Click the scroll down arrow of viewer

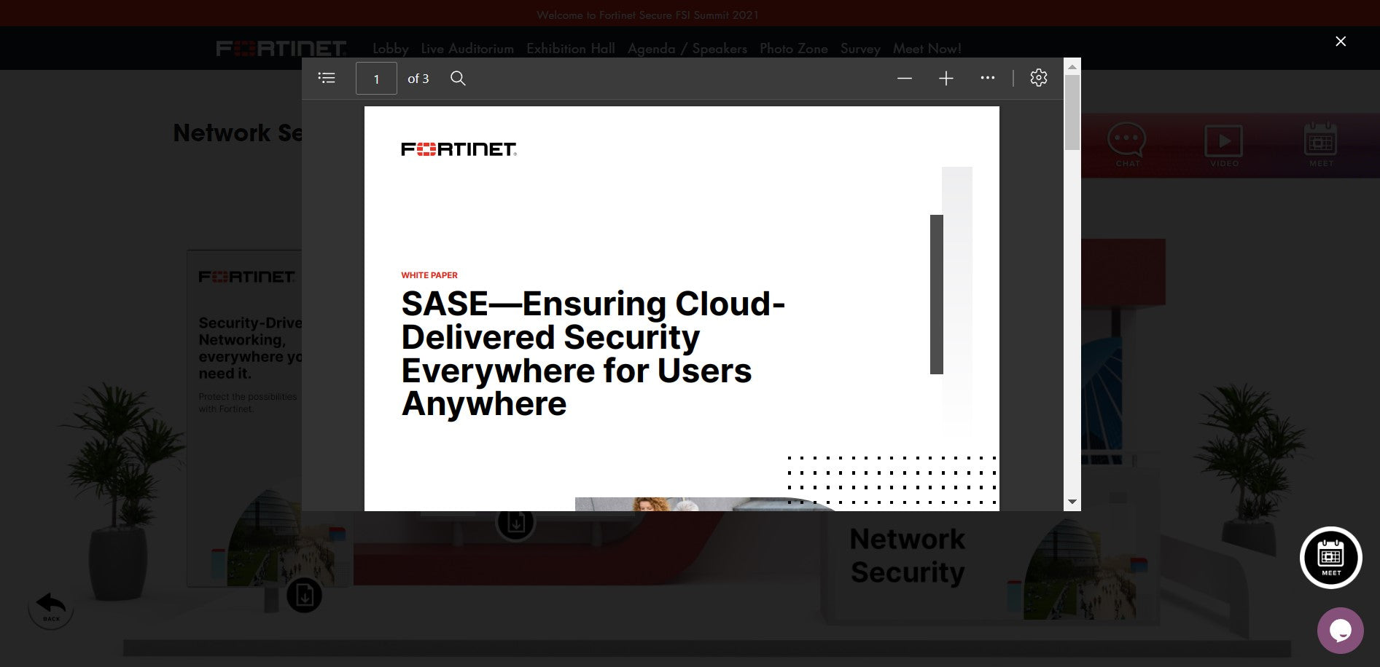click(1072, 502)
